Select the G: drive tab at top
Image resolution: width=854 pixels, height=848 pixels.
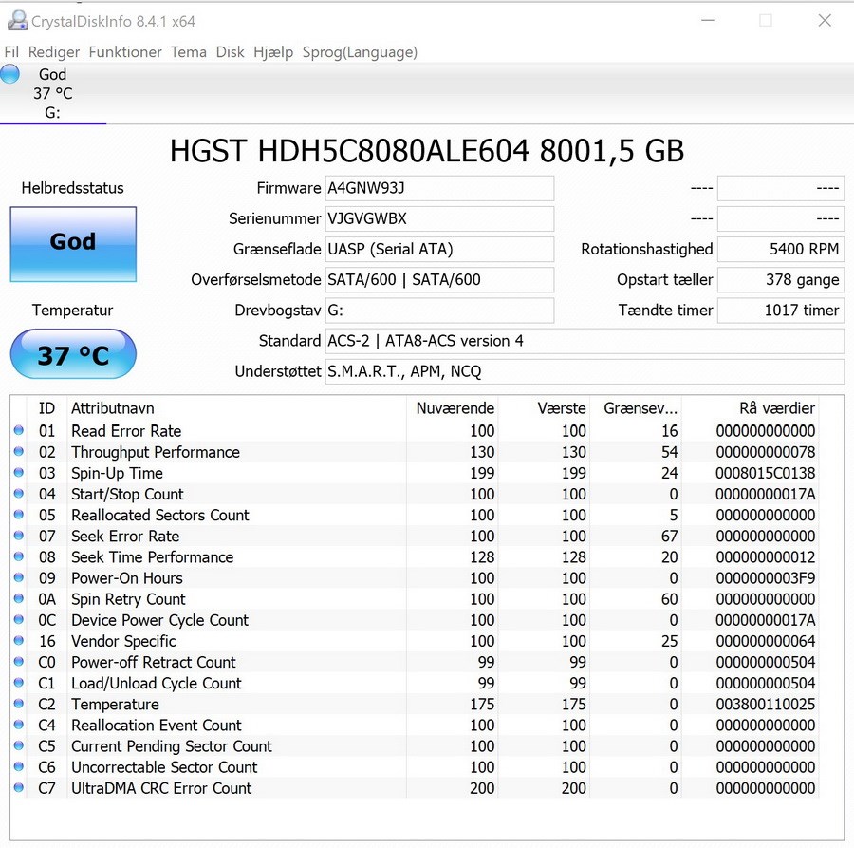(52, 93)
